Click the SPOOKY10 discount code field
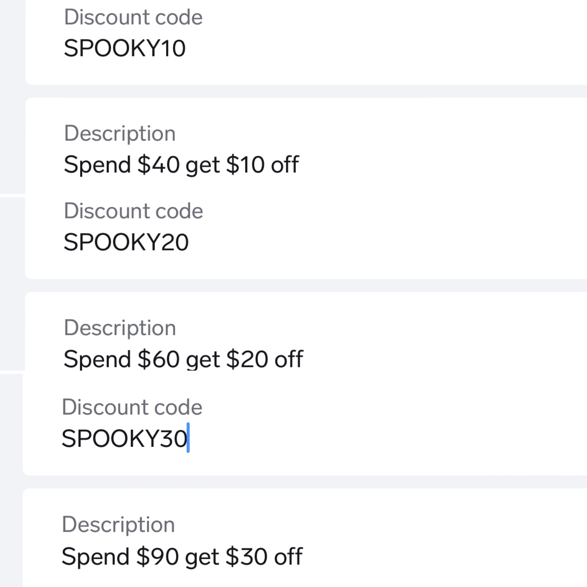Image resolution: width=587 pixels, height=587 pixels. (x=125, y=48)
